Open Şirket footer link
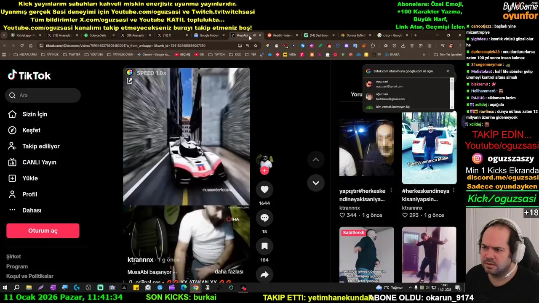This screenshot has width=539, height=303. click(x=13, y=256)
